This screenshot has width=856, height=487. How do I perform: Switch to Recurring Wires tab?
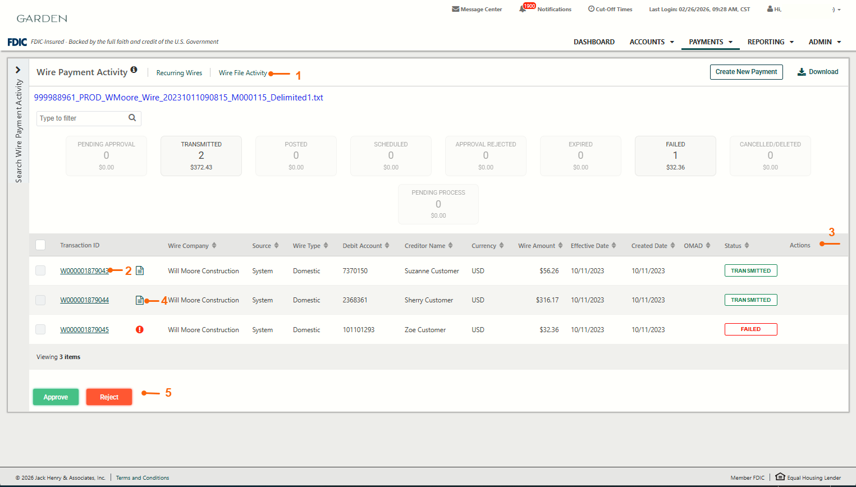point(179,73)
